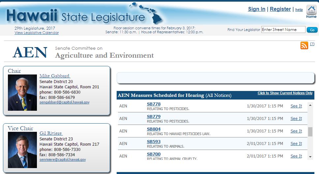Open the Home page icon
Viewport: 319px width, 174px height.
(311, 12)
